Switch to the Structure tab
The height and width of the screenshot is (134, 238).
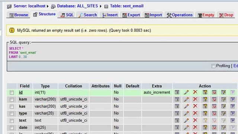pyautogui.click(x=44, y=14)
